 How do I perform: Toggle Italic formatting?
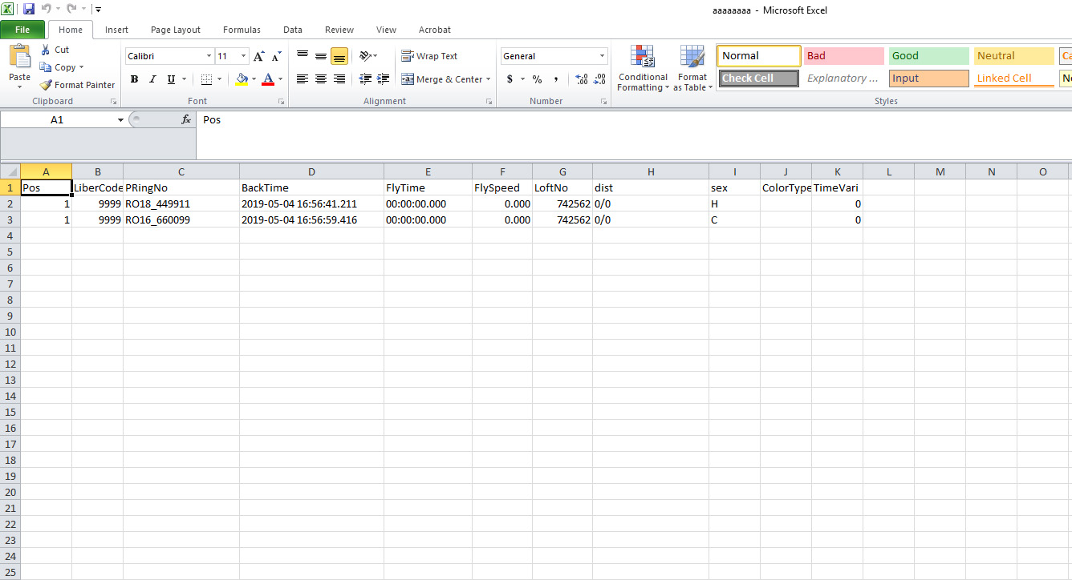tap(152, 79)
